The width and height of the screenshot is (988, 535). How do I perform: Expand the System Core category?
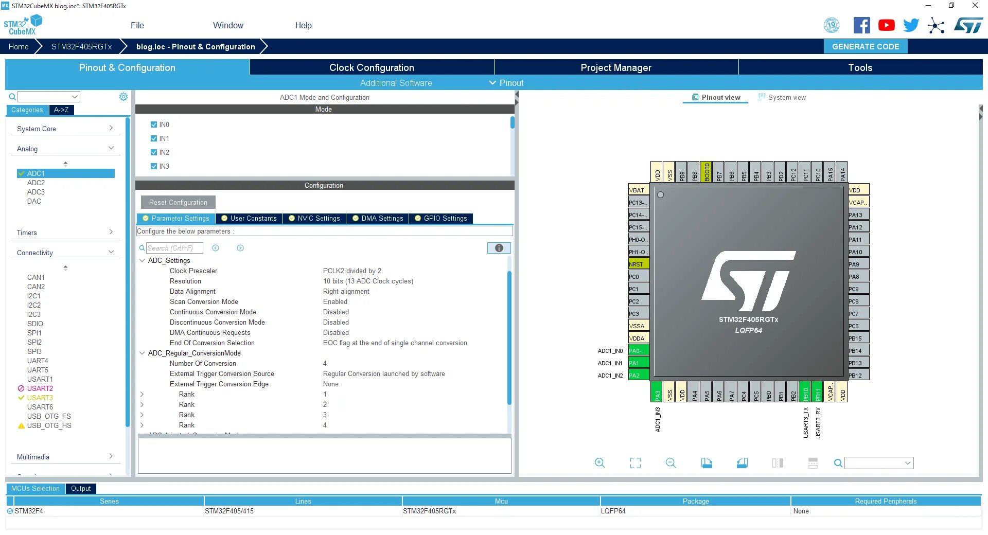pos(65,129)
